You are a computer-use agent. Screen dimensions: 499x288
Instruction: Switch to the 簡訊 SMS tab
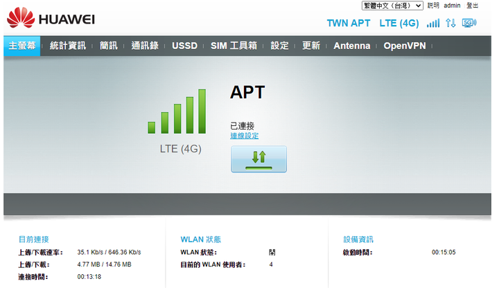click(109, 46)
